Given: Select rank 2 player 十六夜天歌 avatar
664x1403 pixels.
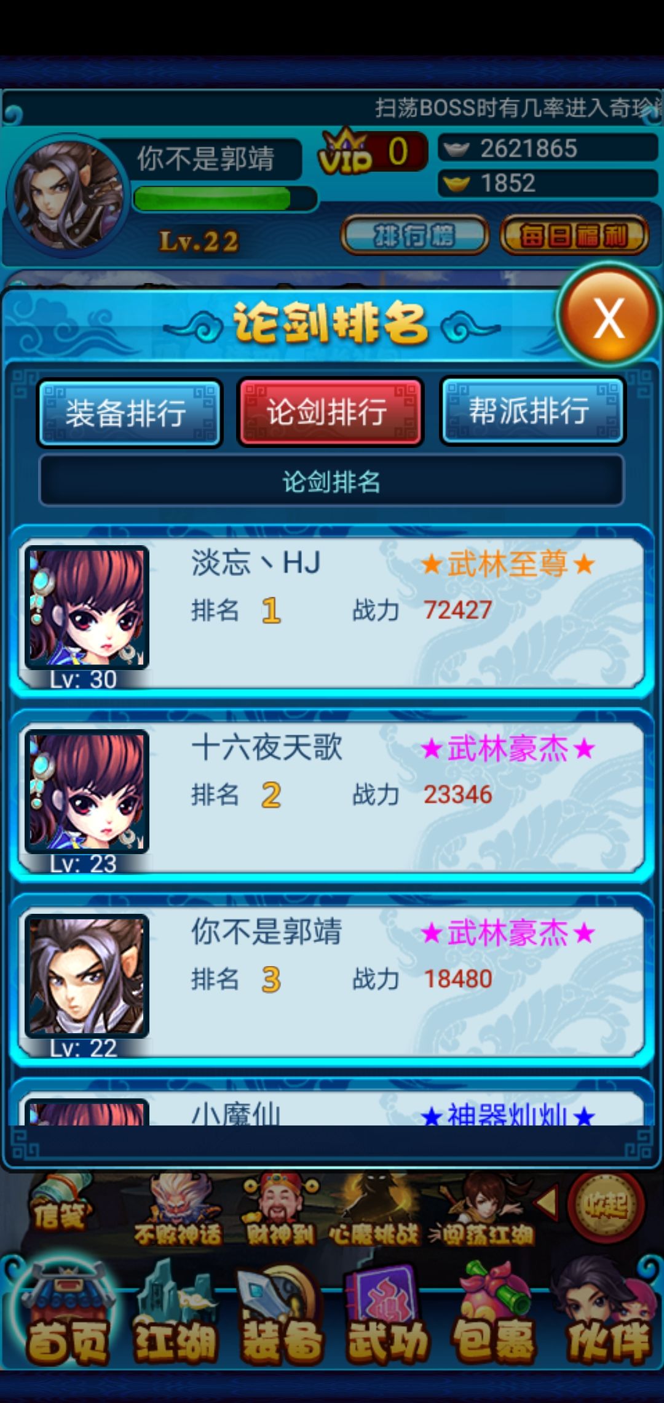Looking at the screenshot, I should [x=87, y=791].
